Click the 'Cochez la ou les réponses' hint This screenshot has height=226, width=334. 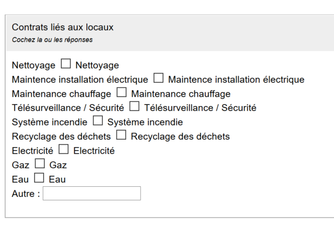[x=52, y=40]
